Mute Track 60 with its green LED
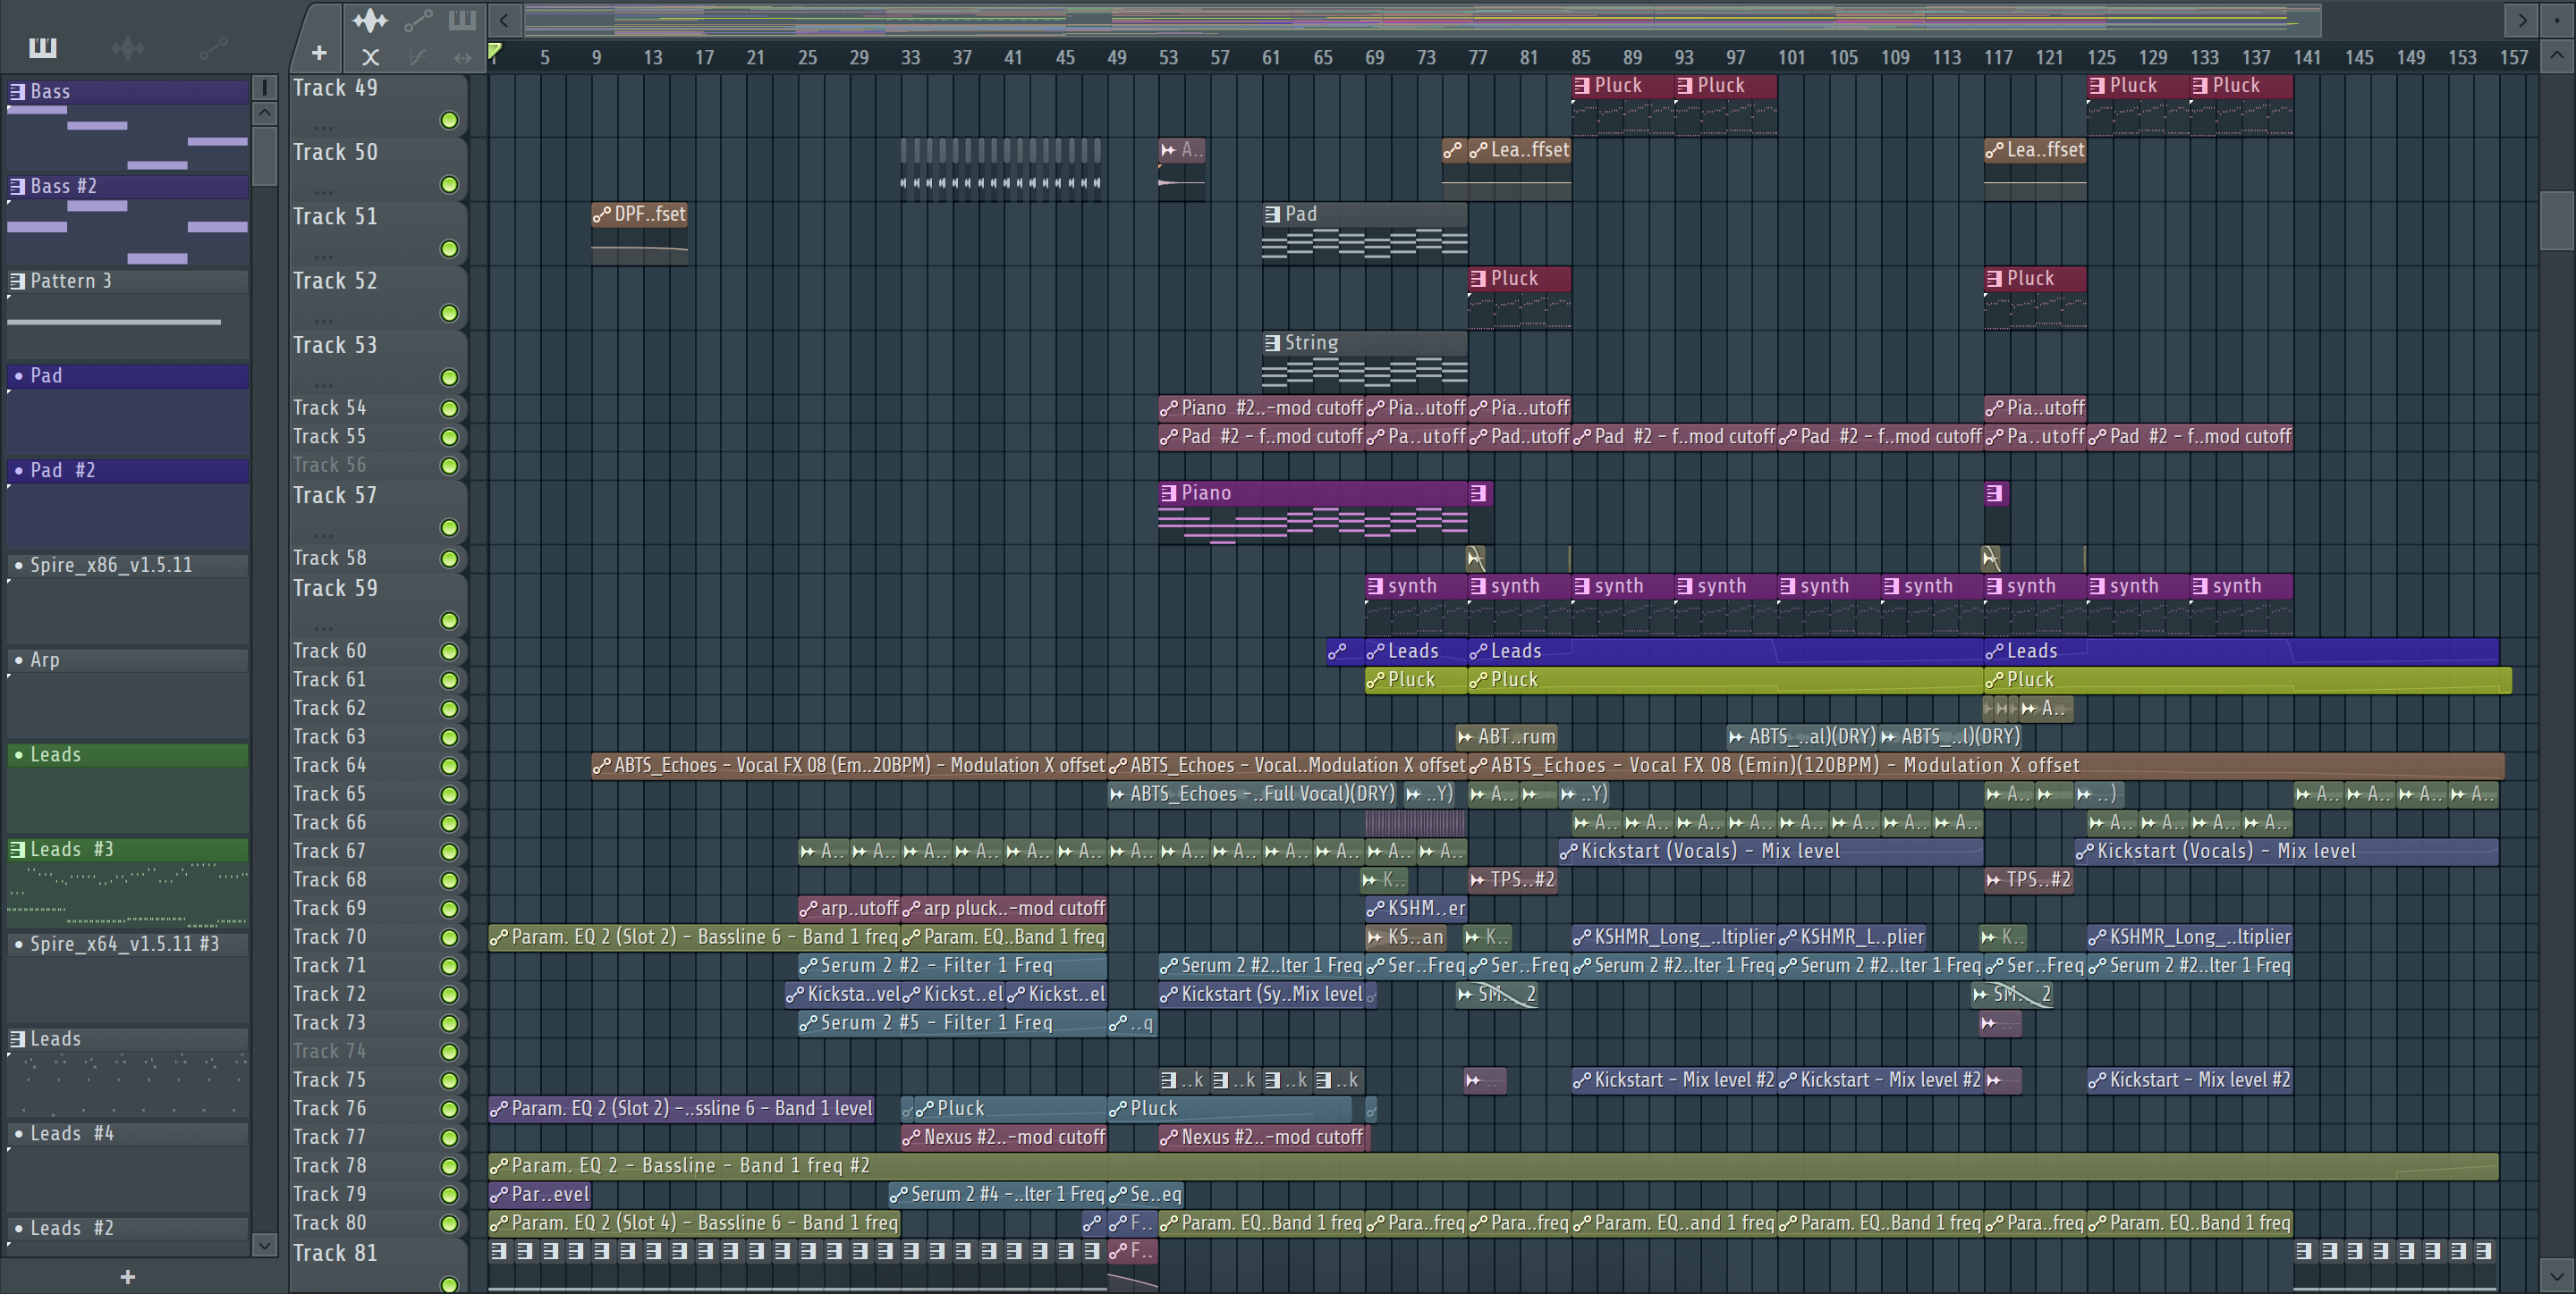This screenshot has height=1294, width=2576. (449, 651)
